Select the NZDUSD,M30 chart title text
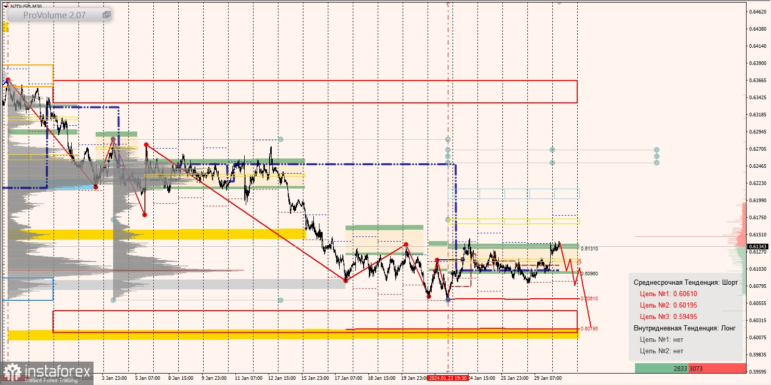 click(26, 6)
